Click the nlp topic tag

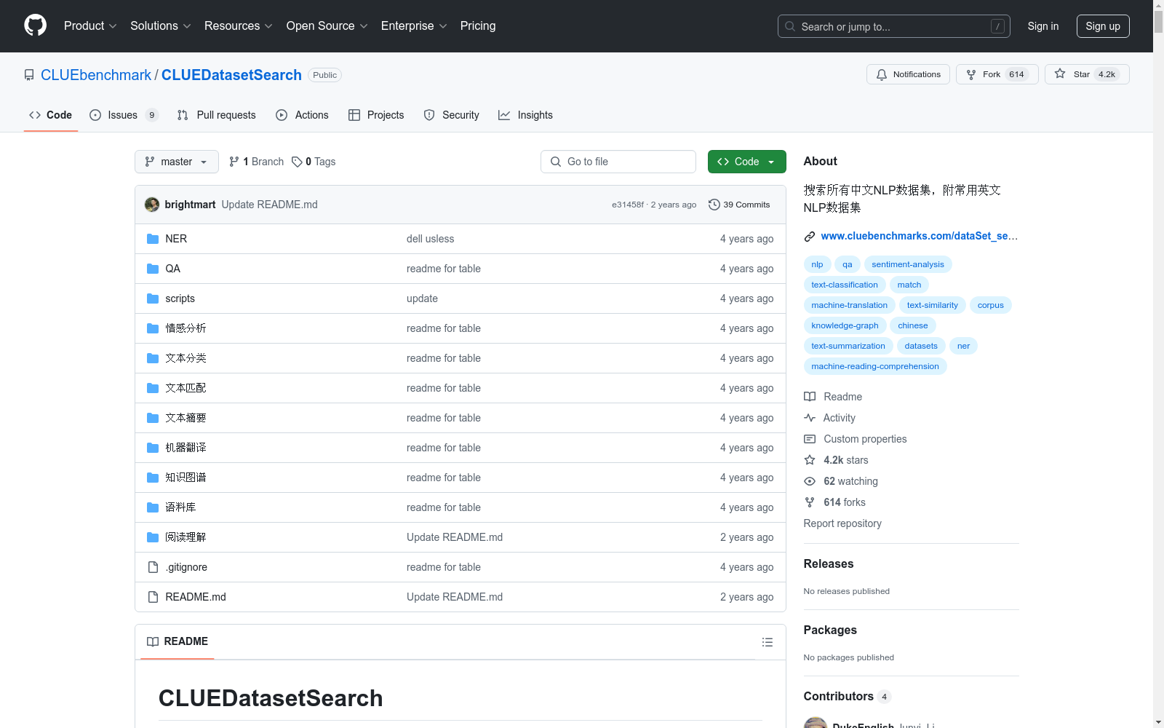817,264
